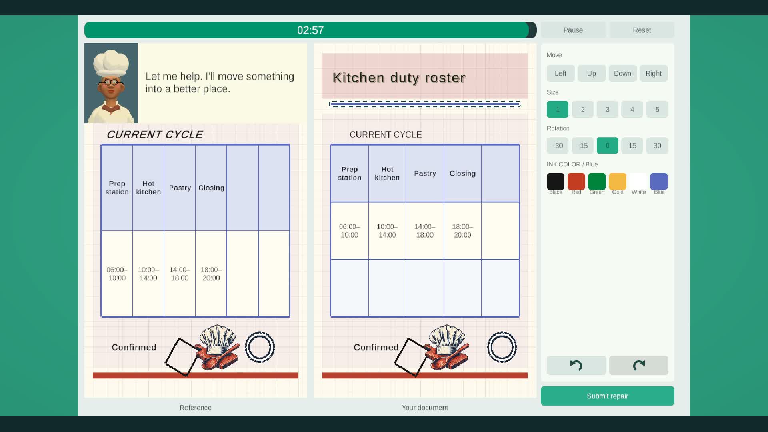768x432 pixels.
Task: Click the 18:00–20:00 cell in the reference
Action: [x=211, y=274]
